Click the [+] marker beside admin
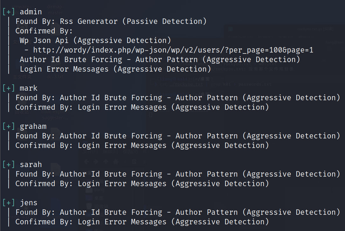345x231 pixels. tap(9, 12)
